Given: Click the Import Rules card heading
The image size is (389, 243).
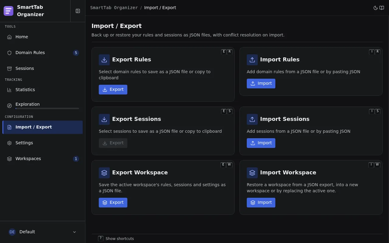Looking at the screenshot, I should click(x=280, y=60).
